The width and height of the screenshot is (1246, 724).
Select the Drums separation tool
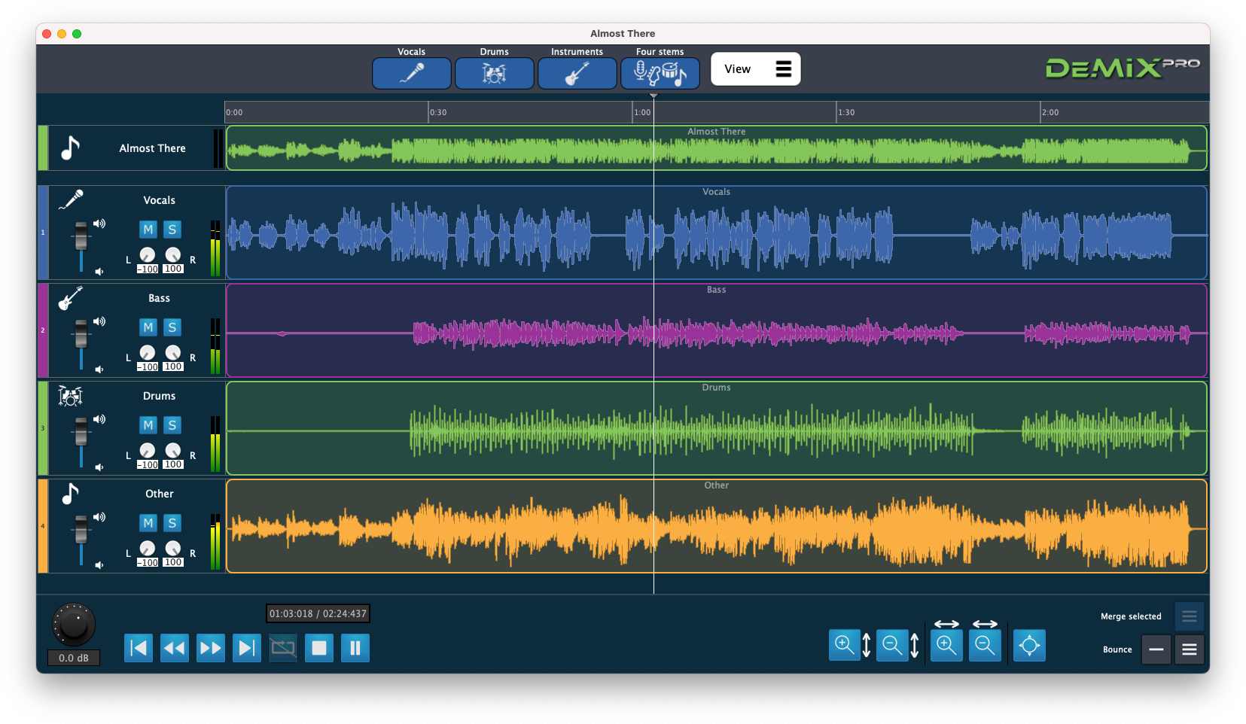coord(494,72)
